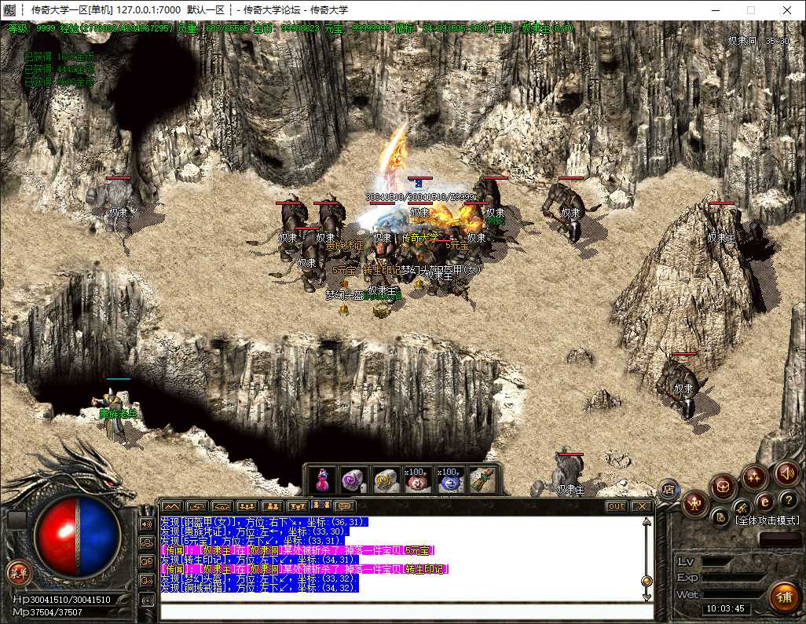Use the blue x100 potion bundle
806x624 pixels.
coord(449,480)
